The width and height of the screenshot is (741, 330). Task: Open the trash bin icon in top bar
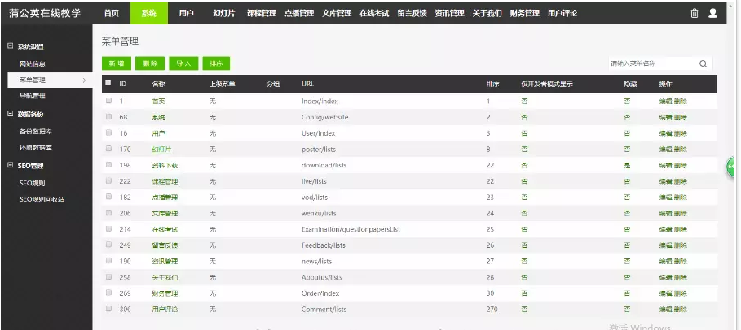[x=695, y=13]
